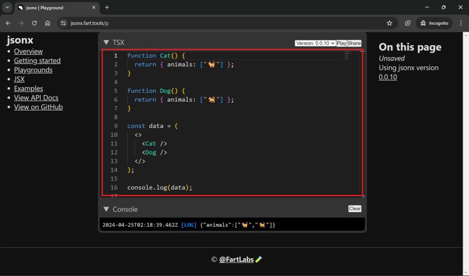This screenshot has width=469, height=276.
Task: Click the 'Unsaved' status text
Action: pyautogui.click(x=392, y=59)
